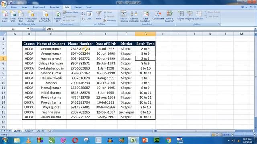Import data From Access
Viewport: 257px width, 144px height.
pyautogui.click(x=5, y=16)
